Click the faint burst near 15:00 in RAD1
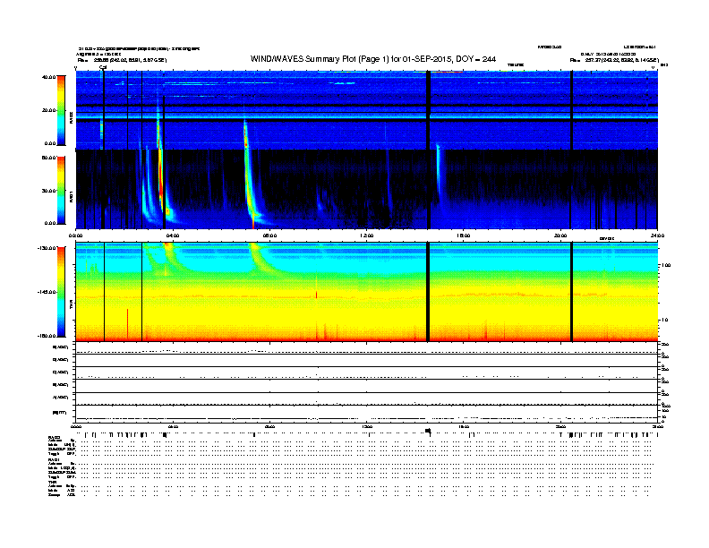This screenshot has width=709, height=548. pos(439,174)
